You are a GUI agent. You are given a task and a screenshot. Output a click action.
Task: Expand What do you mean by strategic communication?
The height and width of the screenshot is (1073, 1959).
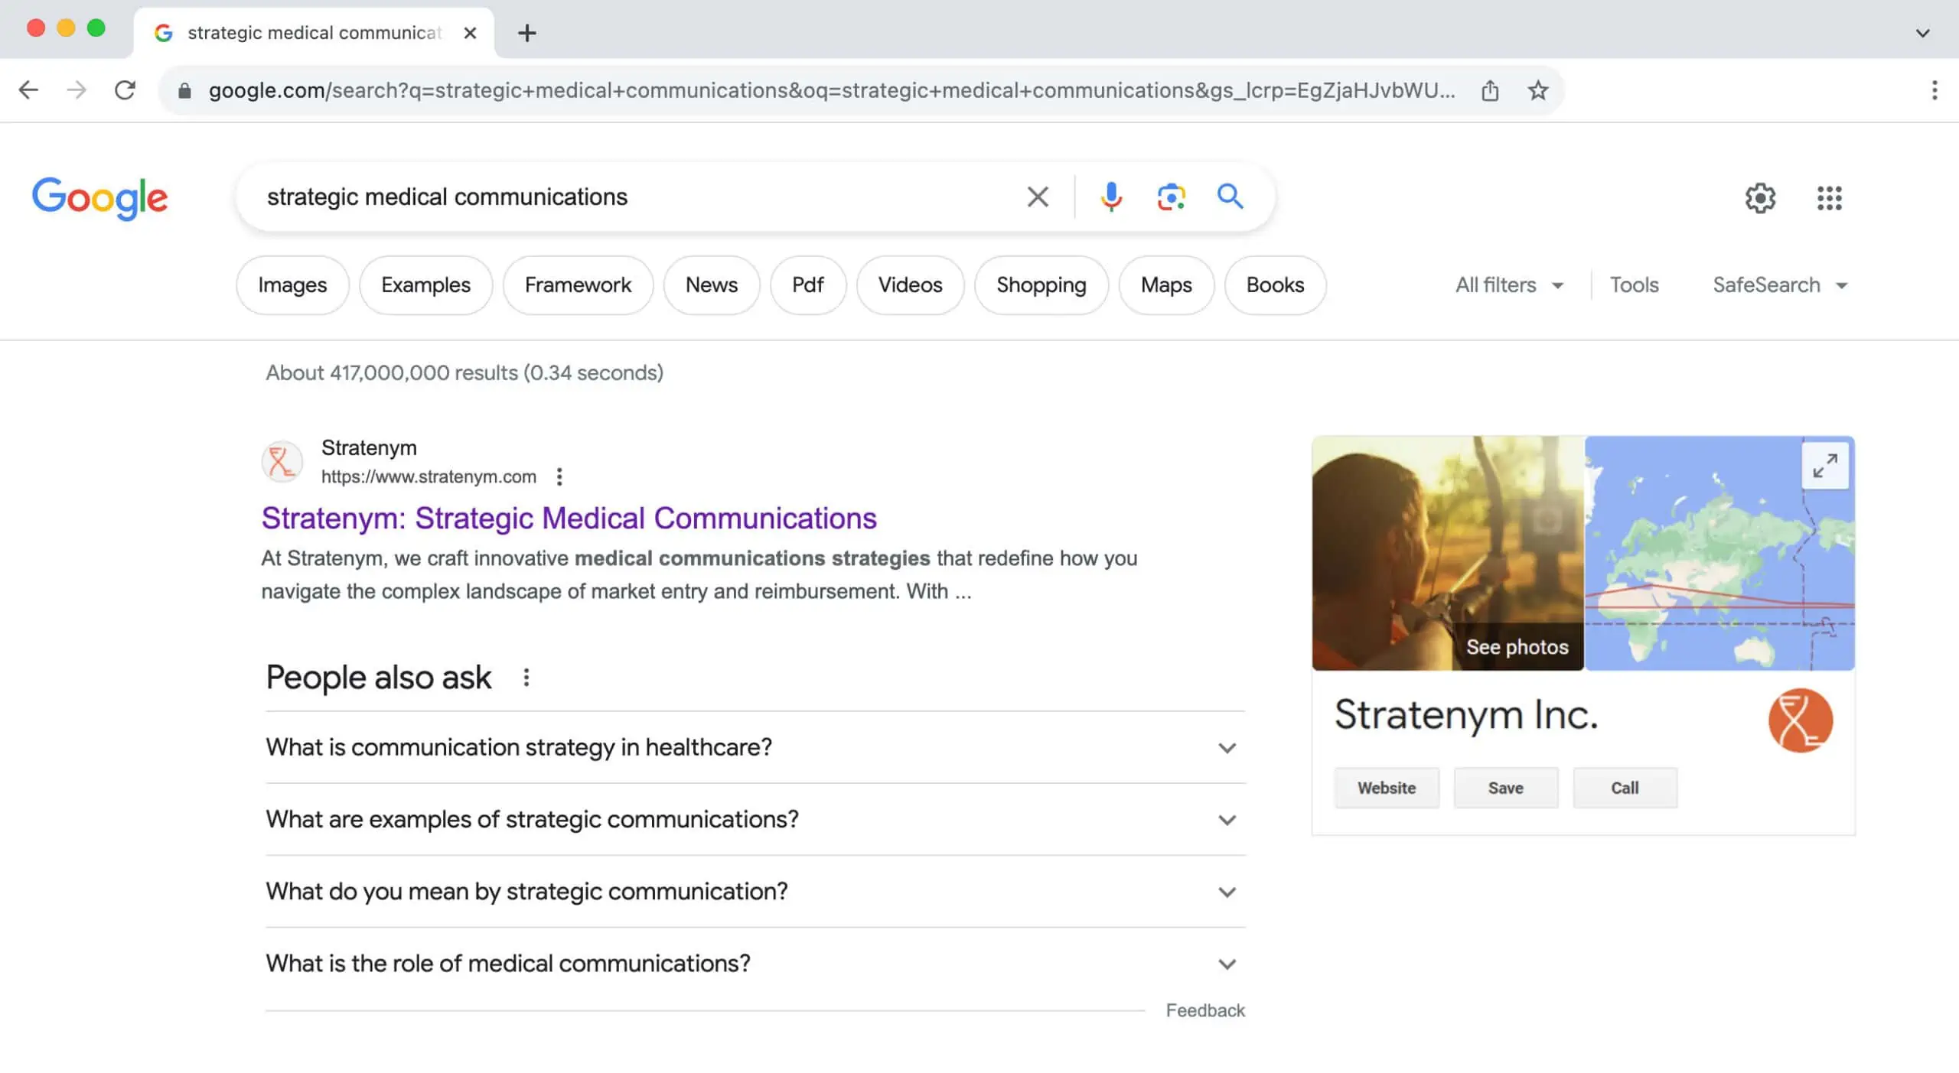click(755, 891)
